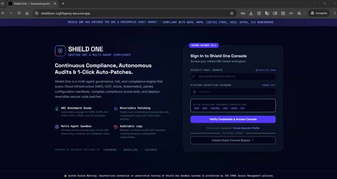This screenshot has height=179, width=337.
Task: Click the browser forward arrow
Action: click(11, 13)
